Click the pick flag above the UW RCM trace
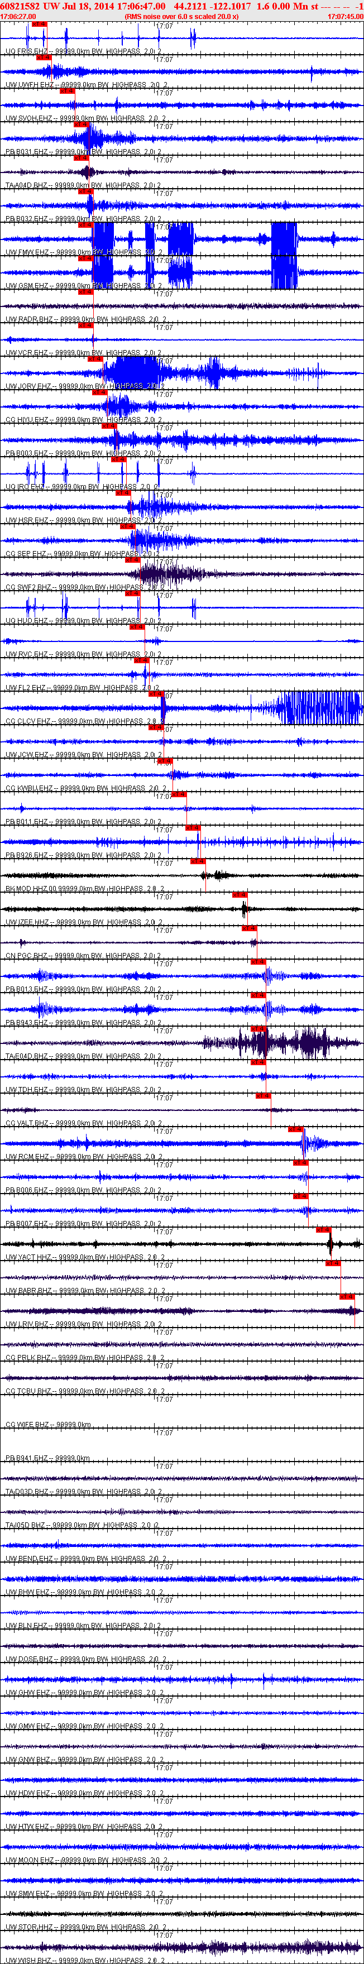Screen dimensions: 364x1964 pos(296,1129)
